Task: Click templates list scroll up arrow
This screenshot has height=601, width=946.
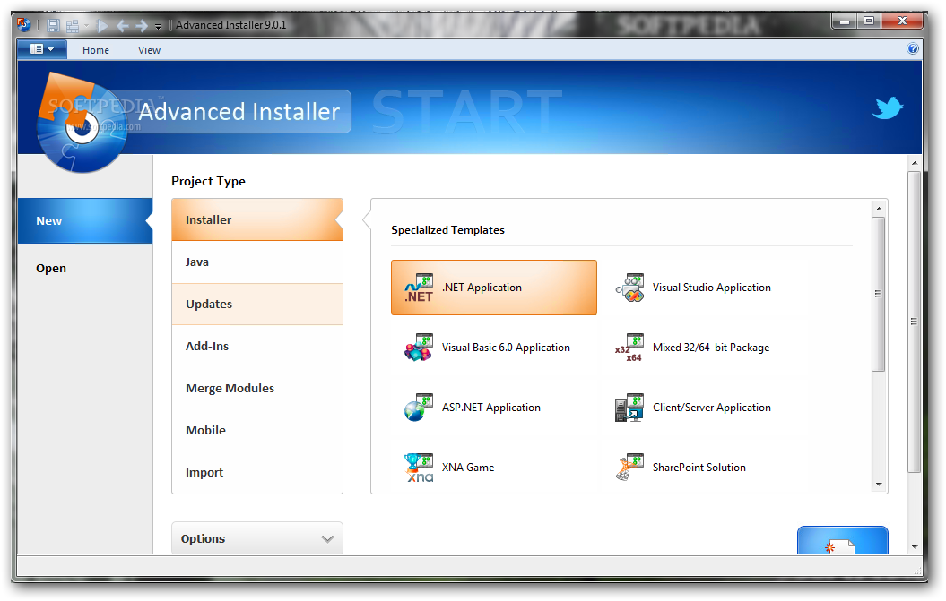Action: pos(879,209)
